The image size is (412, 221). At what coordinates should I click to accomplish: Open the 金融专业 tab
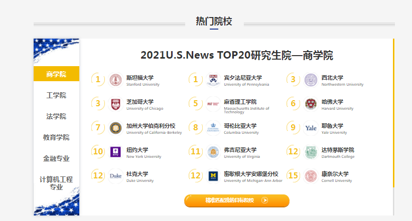[56, 158]
